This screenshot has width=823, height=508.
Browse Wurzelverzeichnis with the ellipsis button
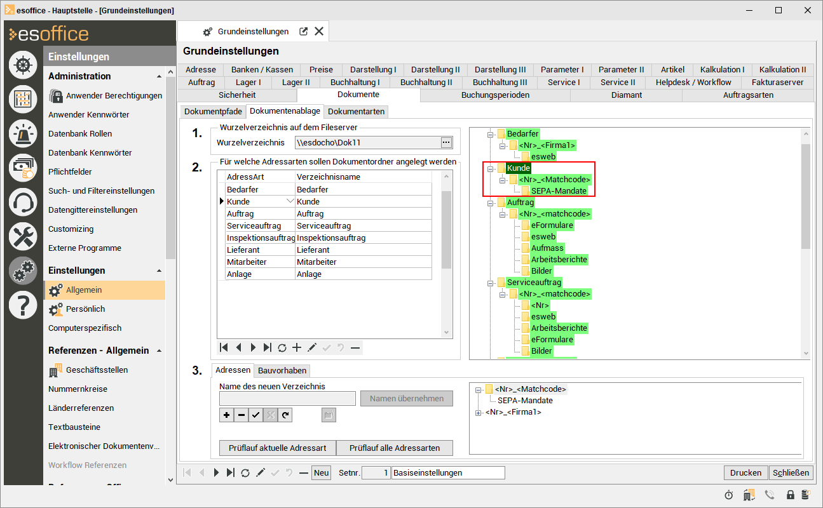click(x=446, y=142)
